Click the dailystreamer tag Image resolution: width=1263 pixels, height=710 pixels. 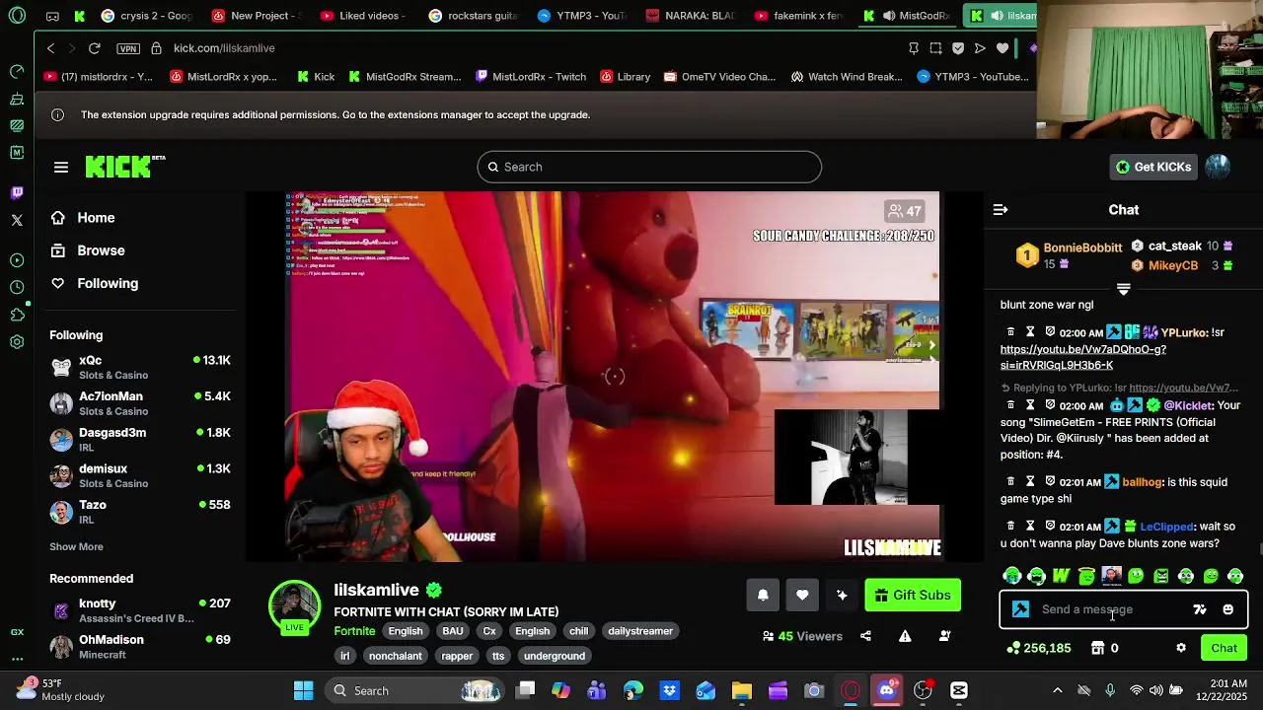[x=640, y=631]
